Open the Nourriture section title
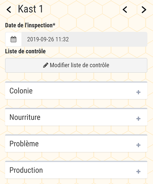 25,117
